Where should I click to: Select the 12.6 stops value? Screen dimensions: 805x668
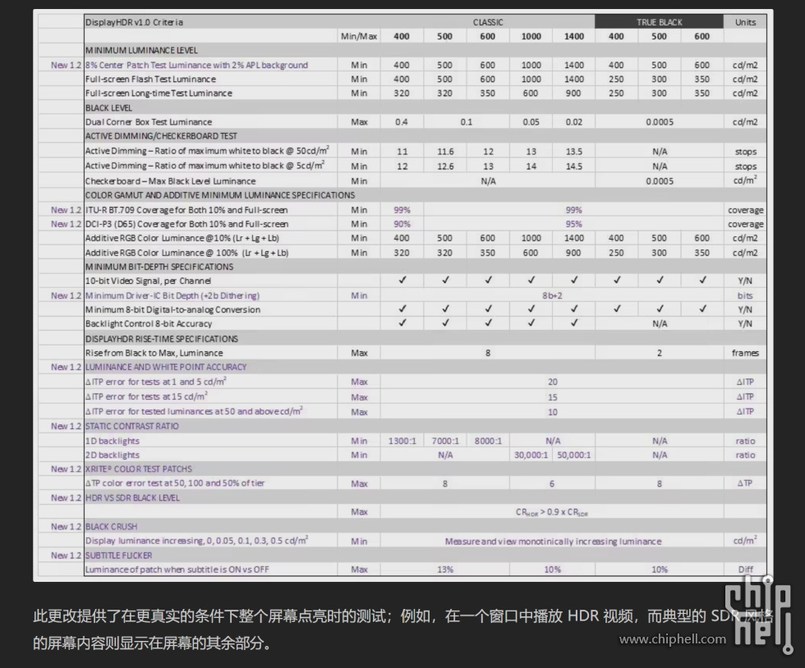point(445,167)
